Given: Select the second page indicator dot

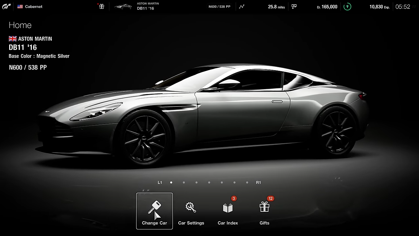Looking at the screenshot, I should (184, 183).
